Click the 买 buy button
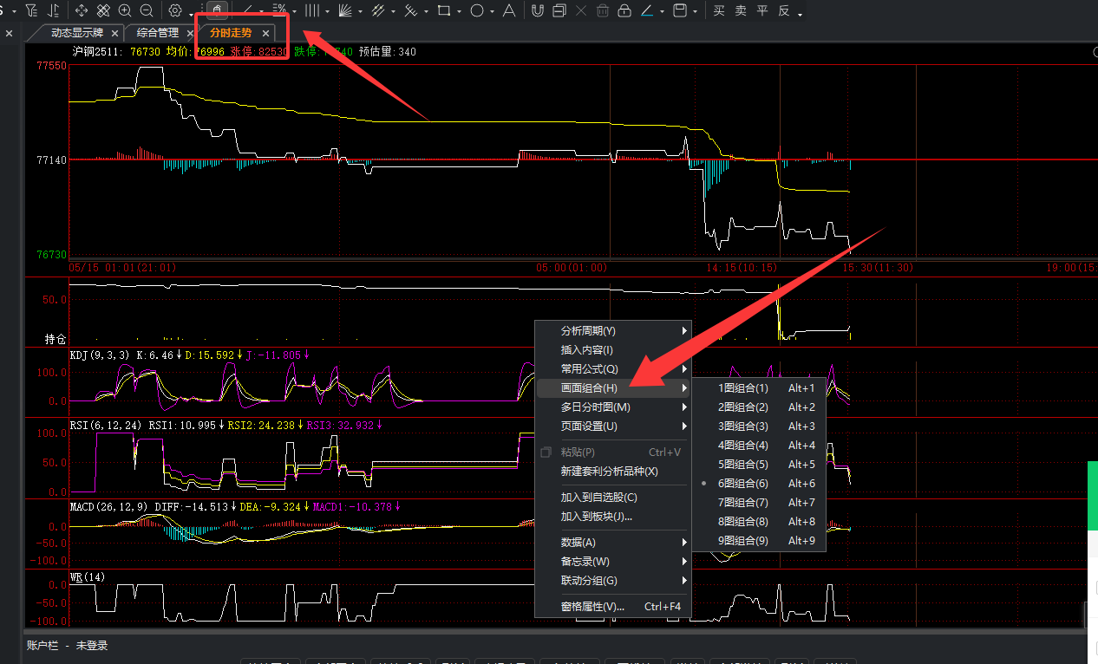 pyautogui.click(x=719, y=10)
